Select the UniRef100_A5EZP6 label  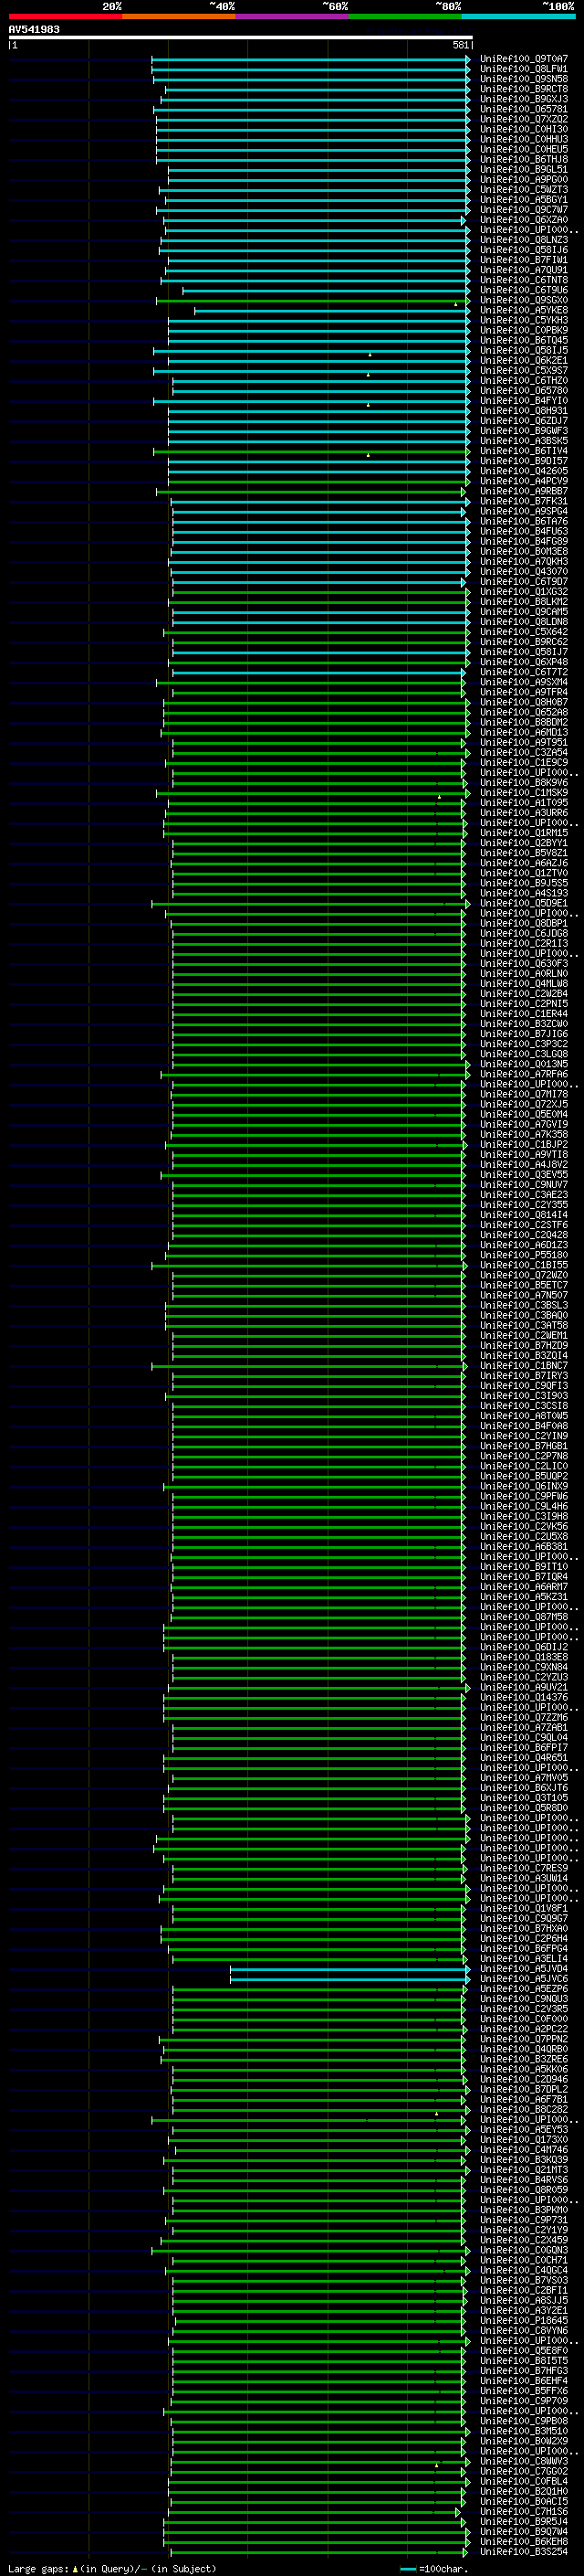coord(523,1988)
